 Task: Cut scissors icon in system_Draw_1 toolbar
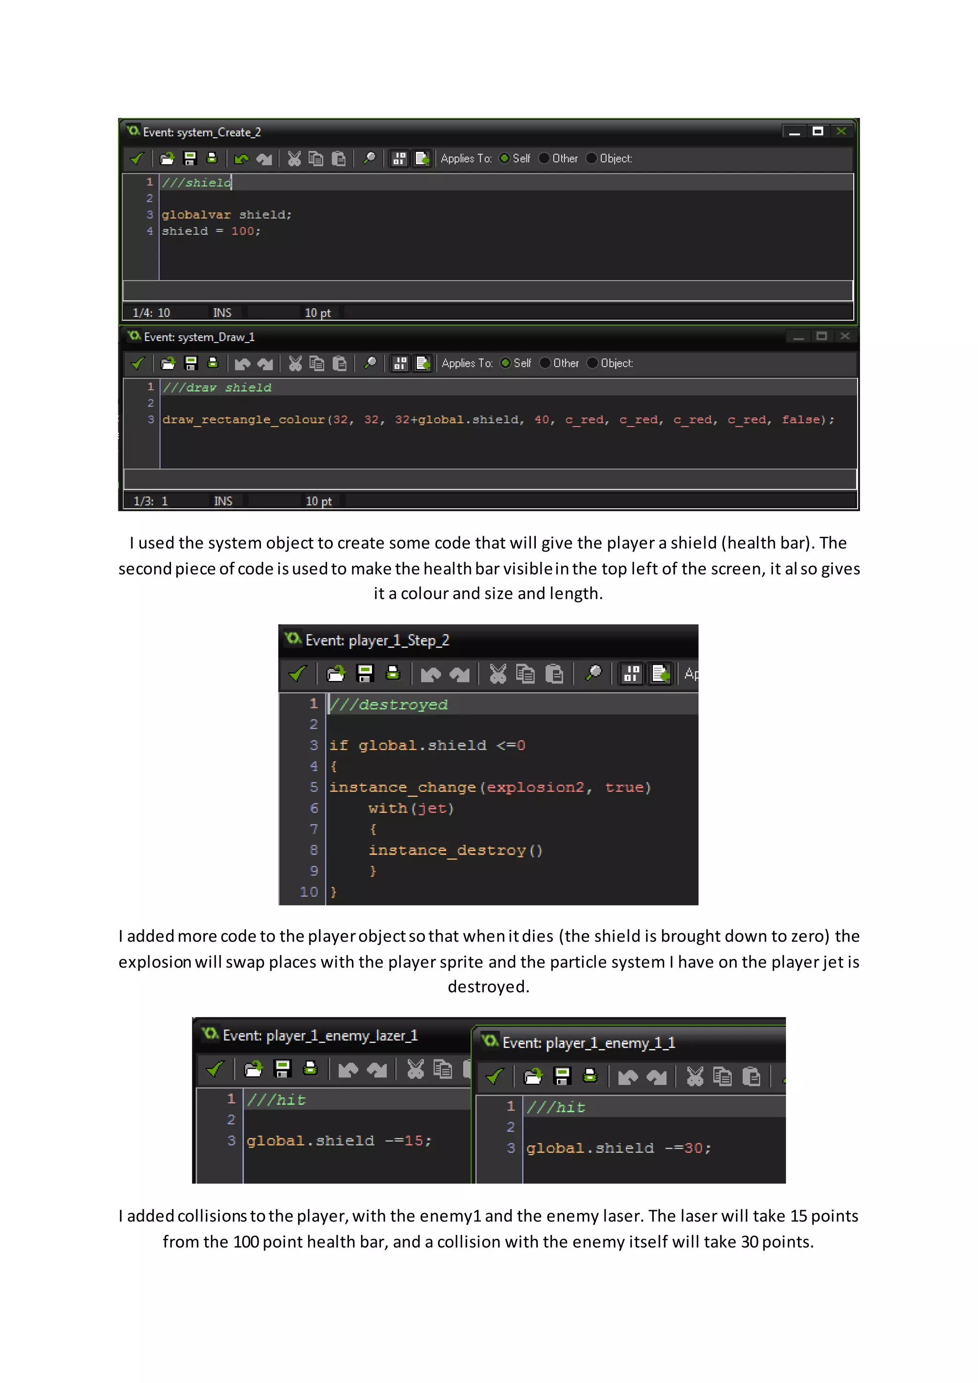(295, 363)
